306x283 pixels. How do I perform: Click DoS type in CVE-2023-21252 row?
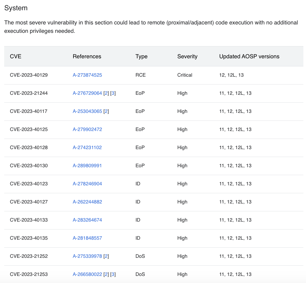(x=140, y=256)
